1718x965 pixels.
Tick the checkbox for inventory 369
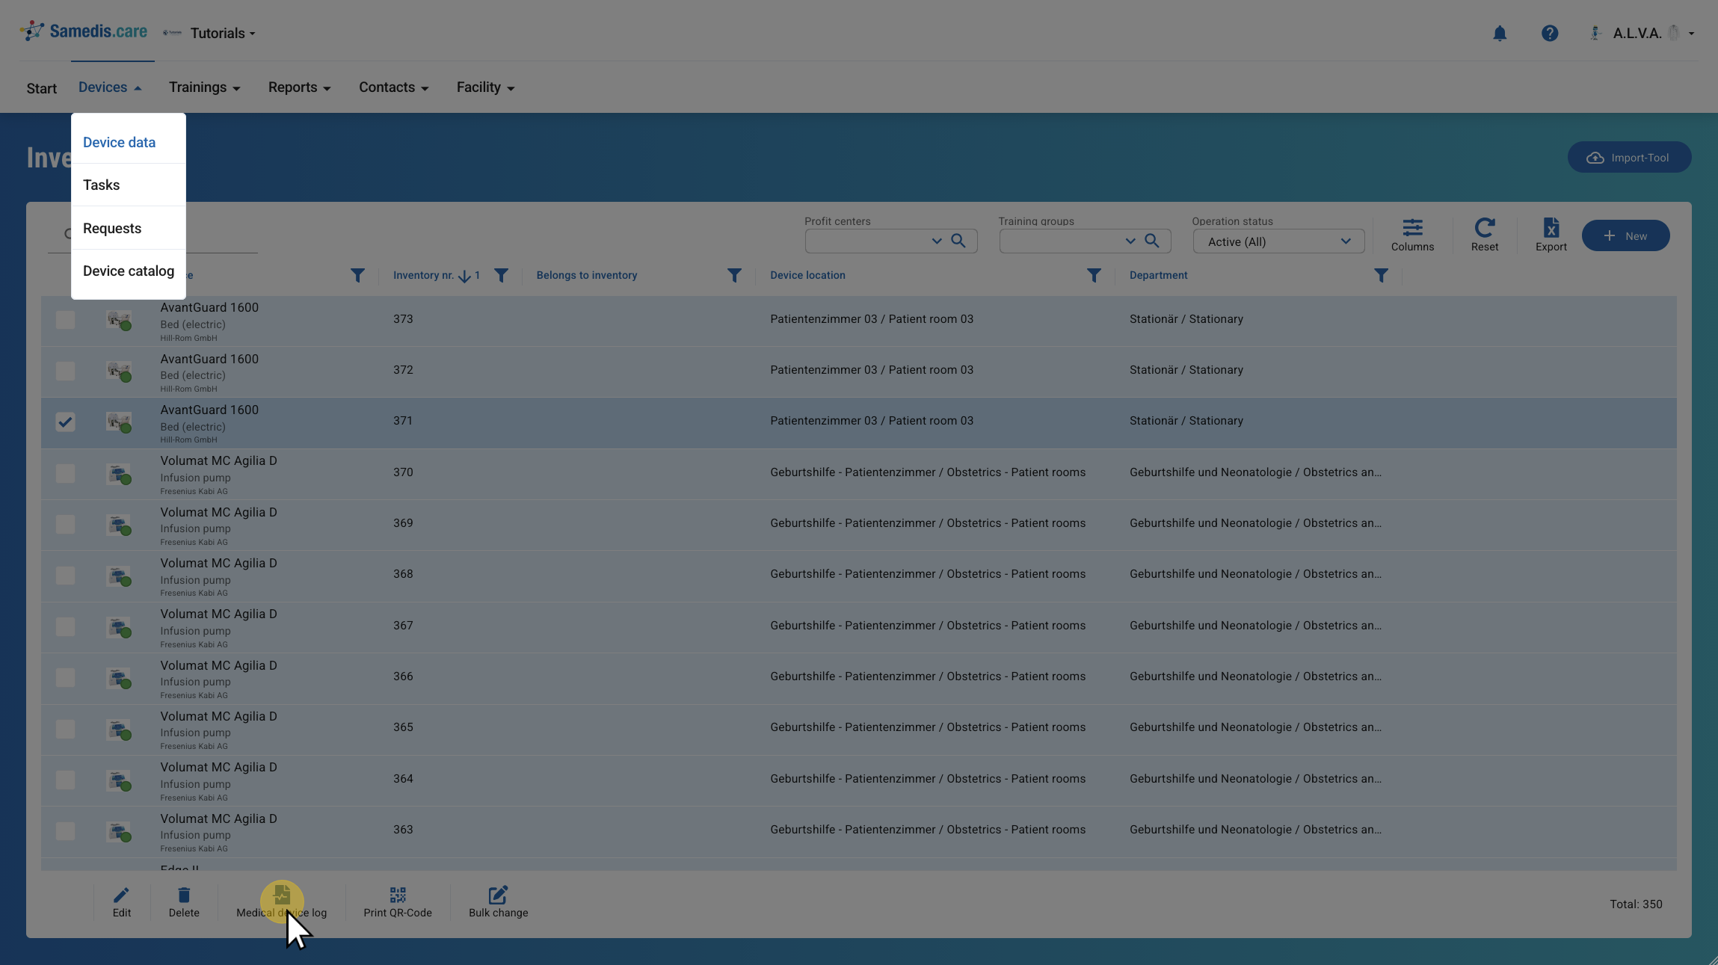point(65,524)
